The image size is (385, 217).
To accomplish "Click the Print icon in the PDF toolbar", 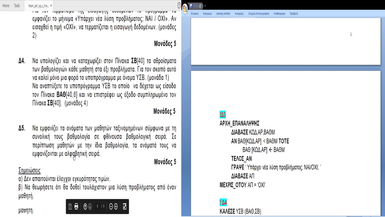I will tap(76, 206).
